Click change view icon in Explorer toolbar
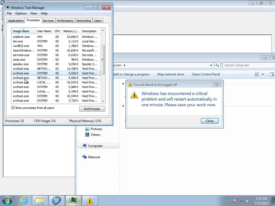This screenshot has width=275, height=206. [x=257, y=74]
